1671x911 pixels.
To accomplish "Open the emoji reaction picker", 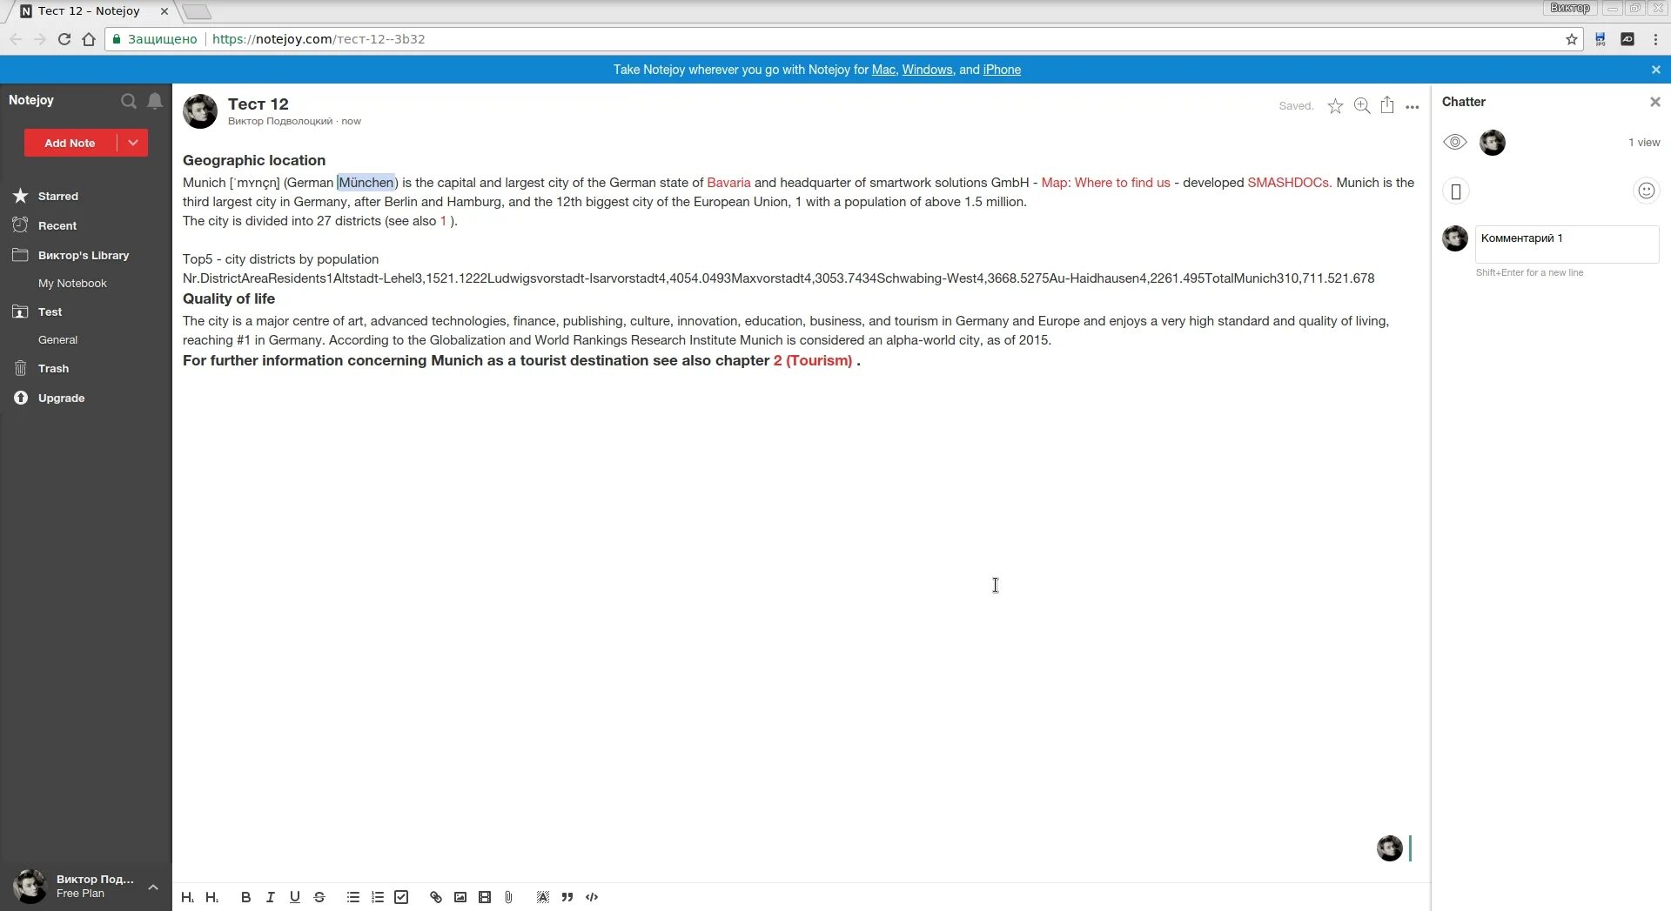I will click(1647, 191).
